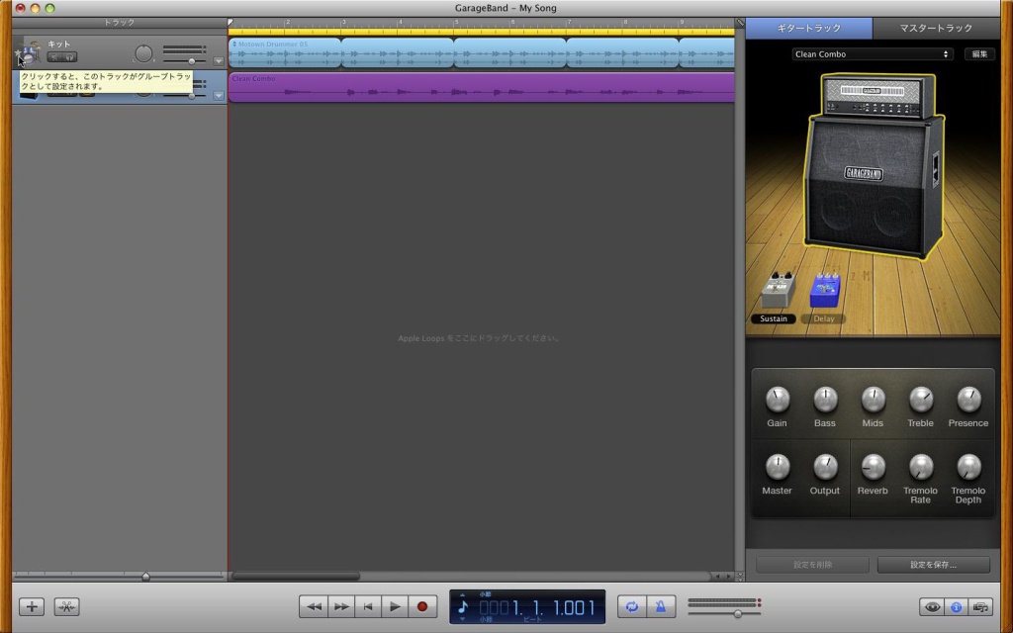Click the Presence knob

pyautogui.click(x=968, y=400)
